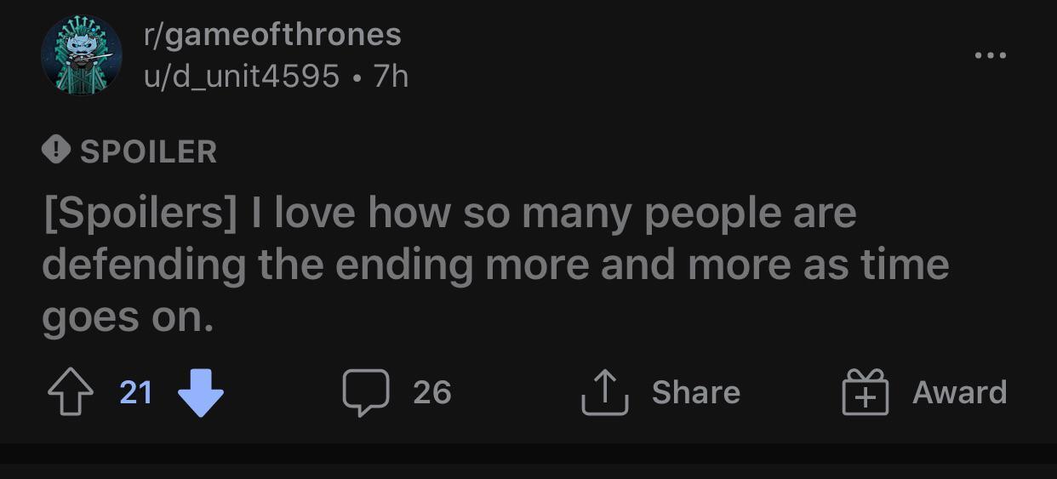Open the Night King subreddit avatar
Viewport: 1057px width, 479px height.
82,55
